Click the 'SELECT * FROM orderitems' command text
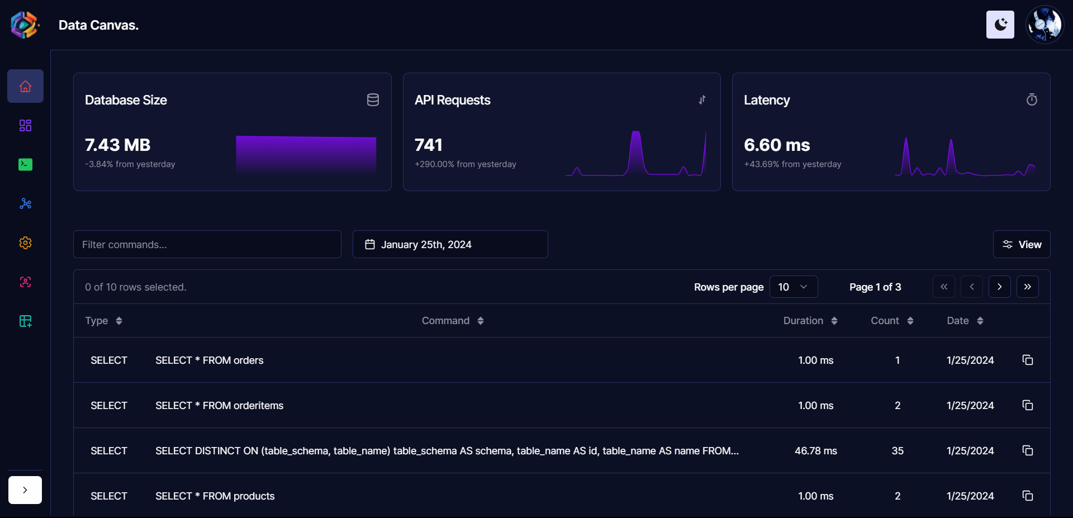The height and width of the screenshot is (518, 1073). point(220,406)
